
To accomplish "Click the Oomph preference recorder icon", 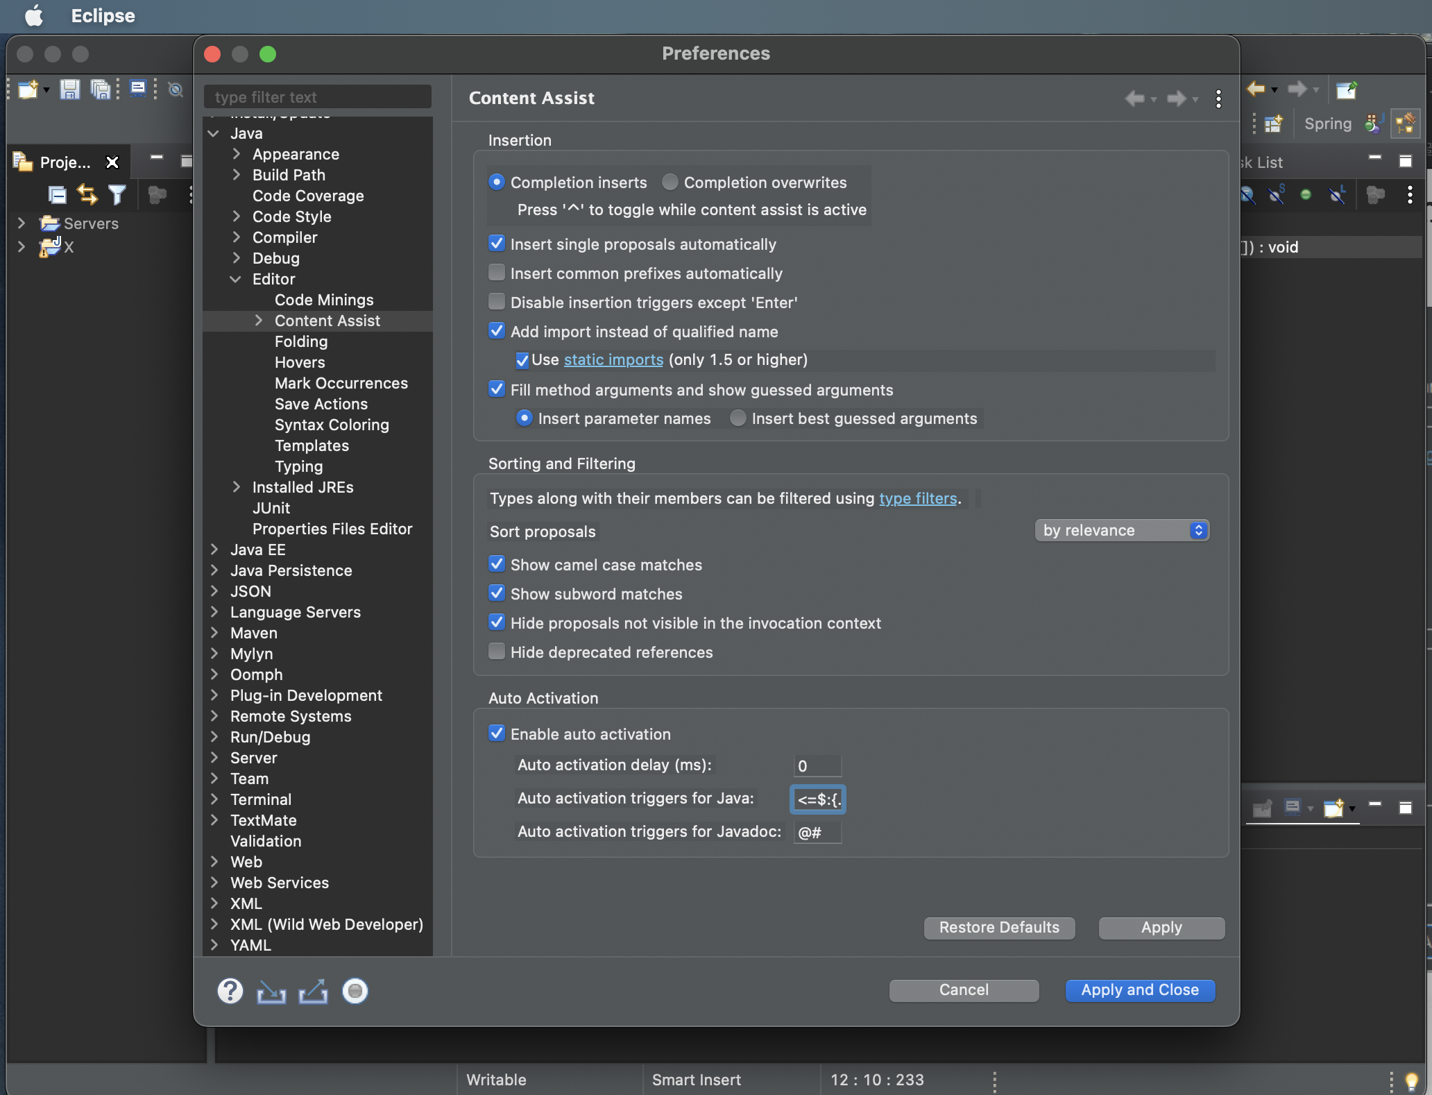I will pyautogui.click(x=355, y=991).
